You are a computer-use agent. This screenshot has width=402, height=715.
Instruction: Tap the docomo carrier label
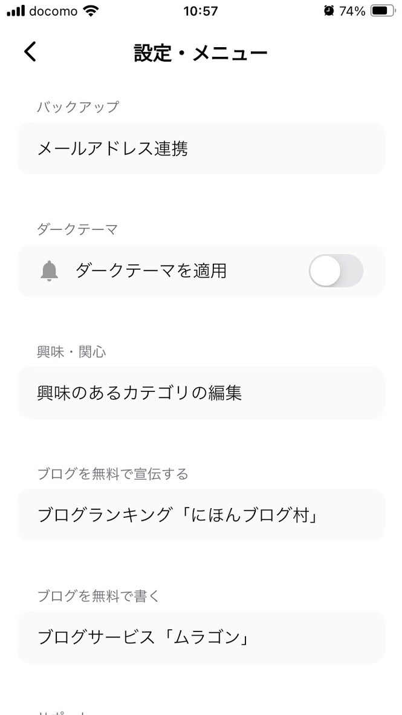53,11
